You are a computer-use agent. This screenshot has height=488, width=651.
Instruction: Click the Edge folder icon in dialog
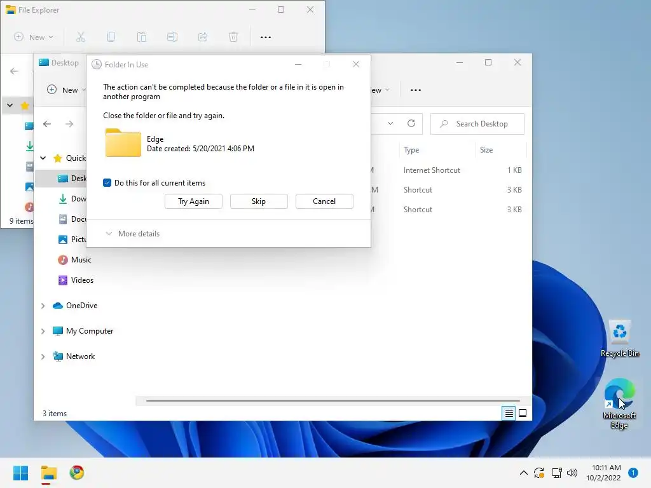(123, 143)
